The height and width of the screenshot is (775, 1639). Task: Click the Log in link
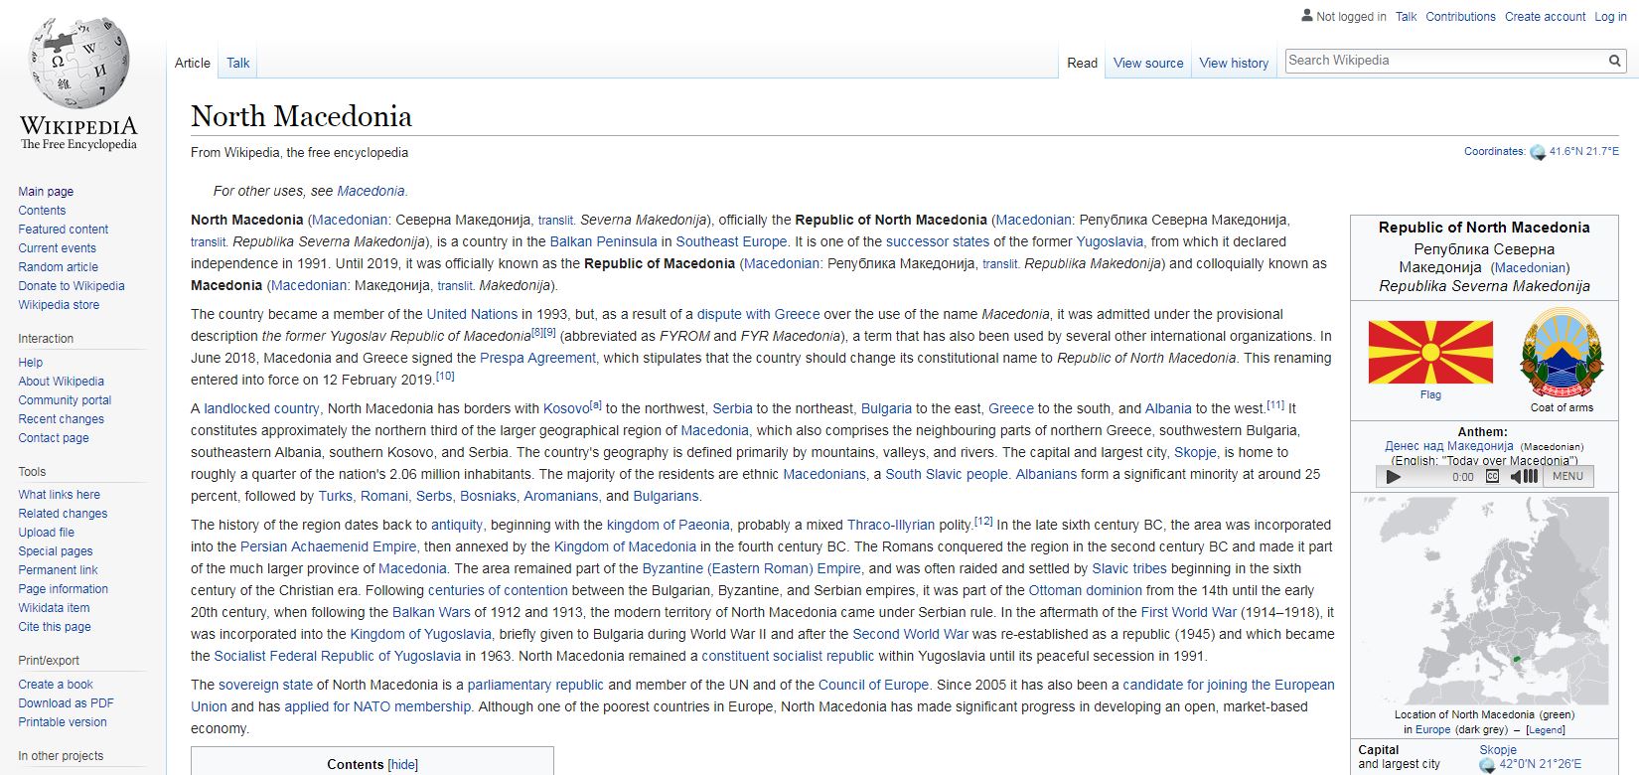coord(1610,17)
